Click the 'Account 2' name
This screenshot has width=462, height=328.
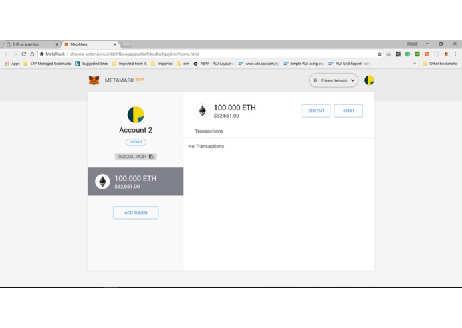pos(136,130)
